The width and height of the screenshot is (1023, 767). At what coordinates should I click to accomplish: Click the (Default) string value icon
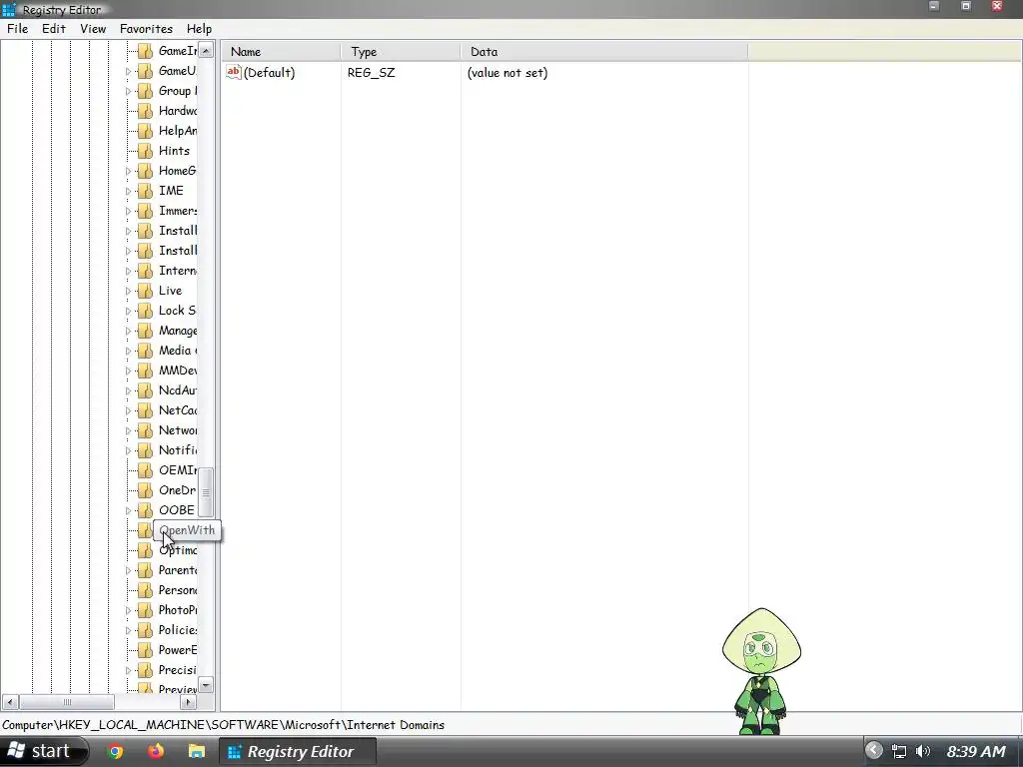234,72
